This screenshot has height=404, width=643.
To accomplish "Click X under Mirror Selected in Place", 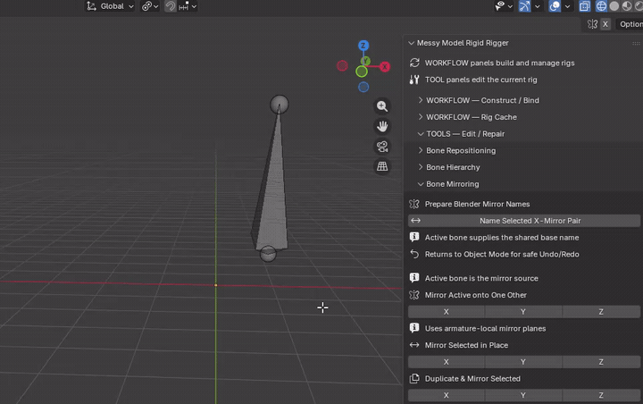I will pyautogui.click(x=447, y=362).
